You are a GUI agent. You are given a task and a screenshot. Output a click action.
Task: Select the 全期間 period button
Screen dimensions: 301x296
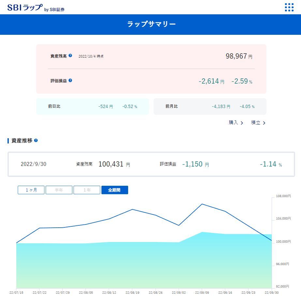pos(114,190)
